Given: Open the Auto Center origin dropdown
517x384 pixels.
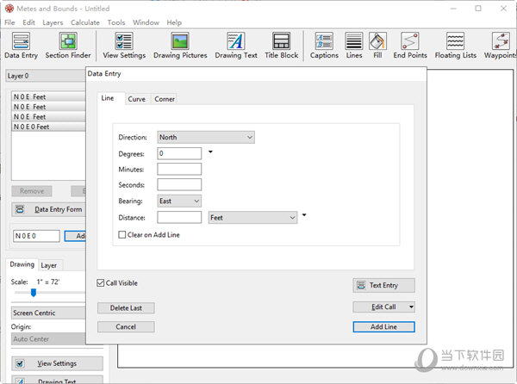Looking at the screenshot, I should (x=48, y=339).
